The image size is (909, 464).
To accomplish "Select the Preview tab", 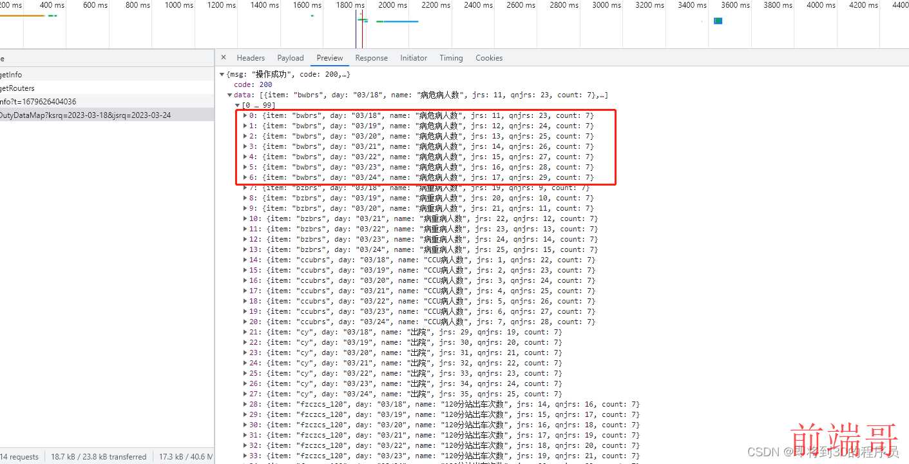I will (330, 58).
